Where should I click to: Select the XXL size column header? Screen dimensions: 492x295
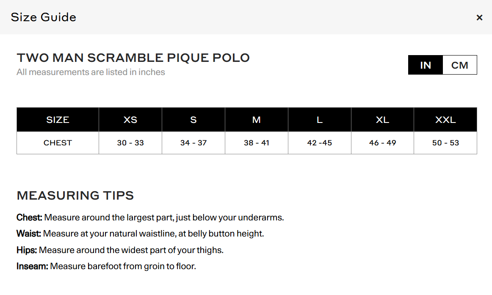445,120
